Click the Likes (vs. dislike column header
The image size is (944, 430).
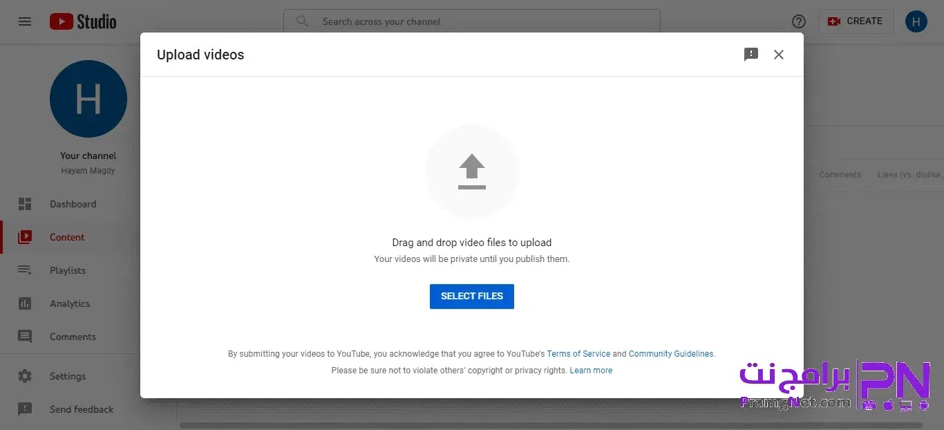pos(909,175)
